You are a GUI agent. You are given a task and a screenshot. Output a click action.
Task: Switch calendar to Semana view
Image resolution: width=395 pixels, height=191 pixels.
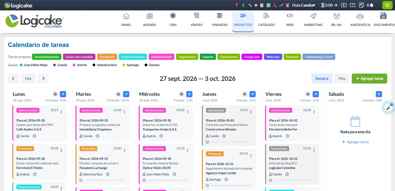click(322, 79)
